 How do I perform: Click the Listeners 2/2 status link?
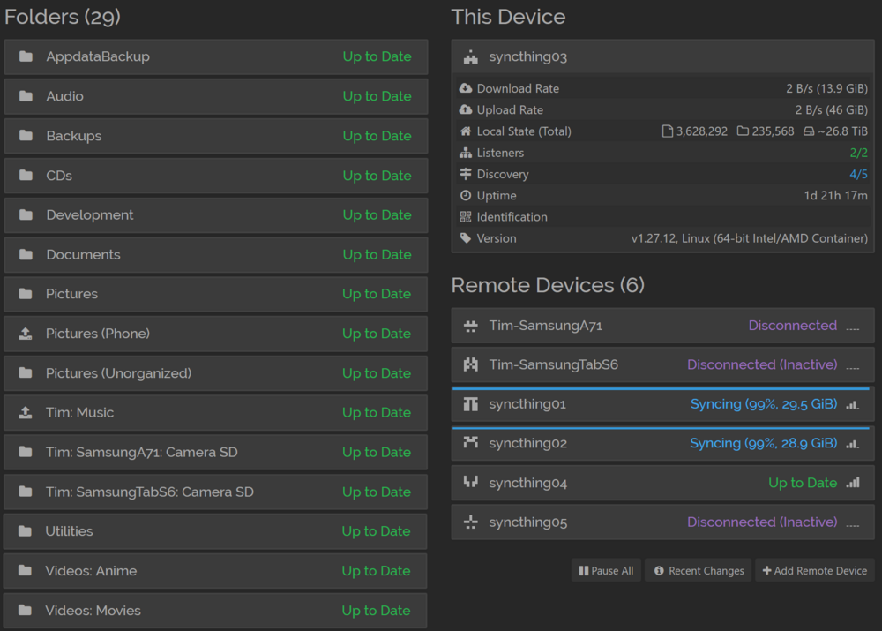point(858,153)
